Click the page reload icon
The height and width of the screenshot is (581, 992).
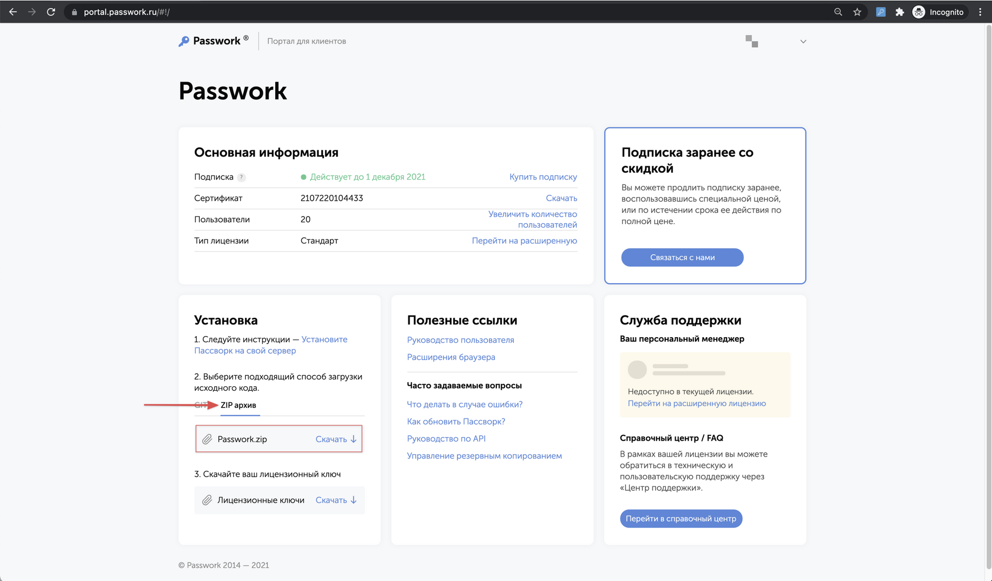[51, 11]
